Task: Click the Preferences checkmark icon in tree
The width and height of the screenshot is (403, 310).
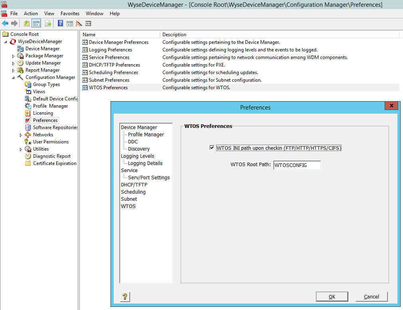Action: (x=28, y=120)
